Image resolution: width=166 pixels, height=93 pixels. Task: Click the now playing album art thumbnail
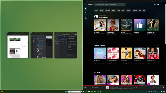[x=108, y=88]
